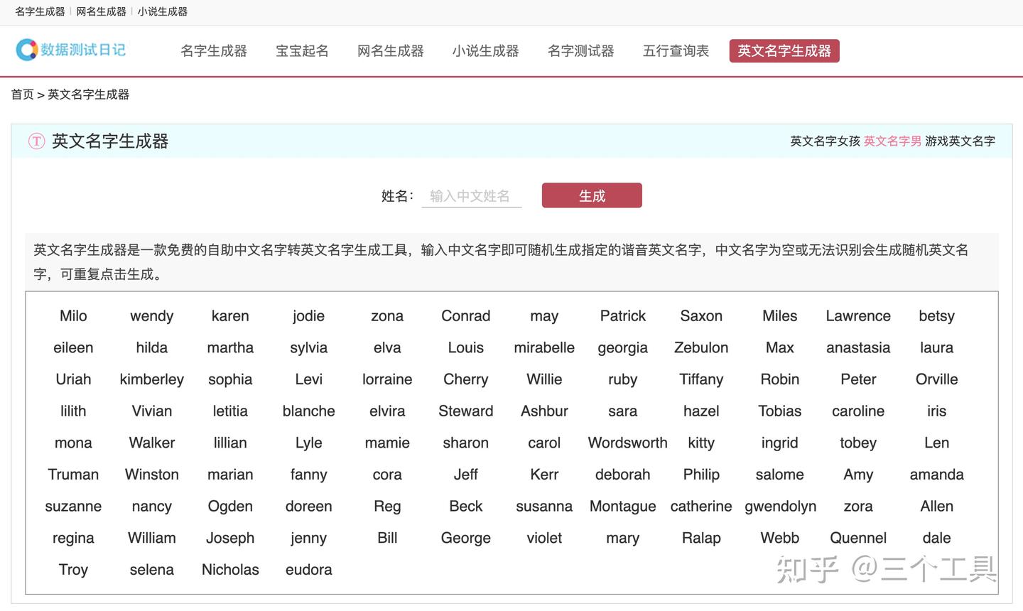The width and height of the screenshot is (1023, 611).
Task: Go to 名字测试器 in the main menu
Action: pyautogui.click(x=580, y=51)
